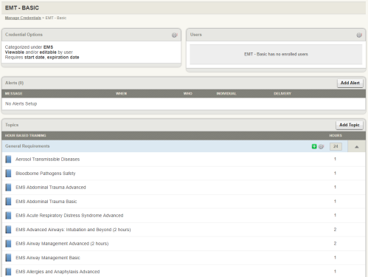Open EMS Abdominal Trauma Basic course

pos(46,202)
